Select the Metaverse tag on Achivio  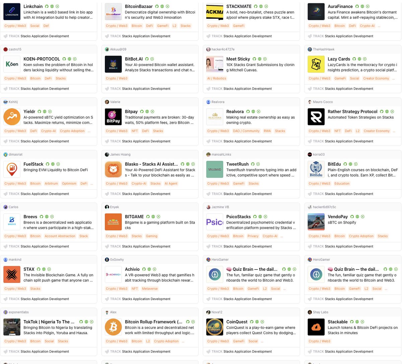150,289
